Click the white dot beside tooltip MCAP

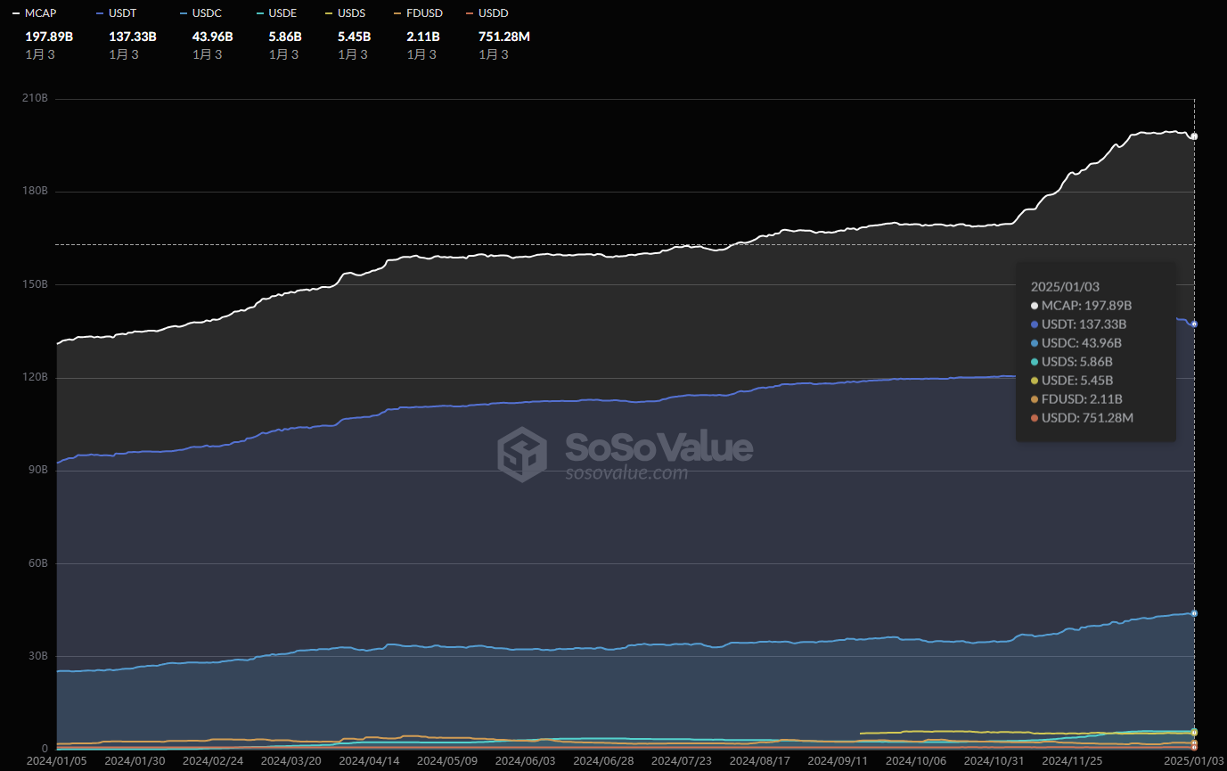[x=1035, y=306]
